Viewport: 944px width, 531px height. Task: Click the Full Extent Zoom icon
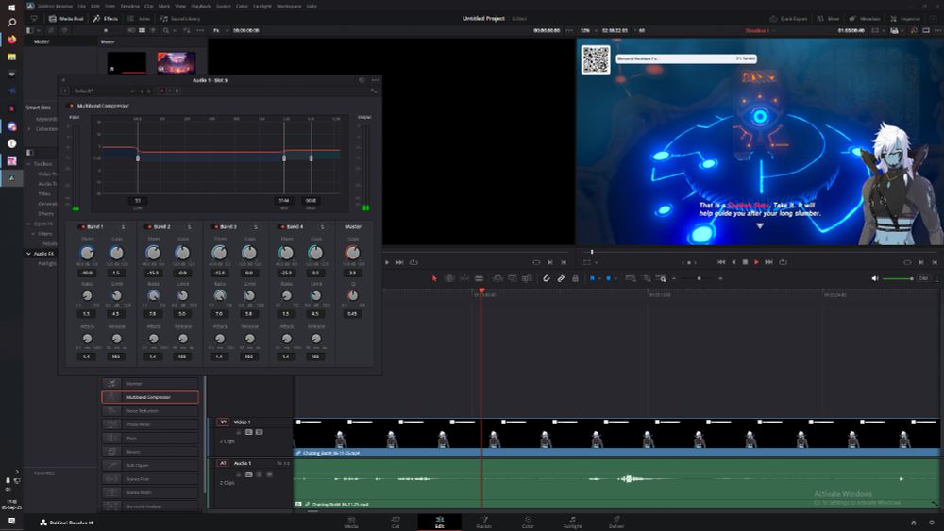coord(631,278)
